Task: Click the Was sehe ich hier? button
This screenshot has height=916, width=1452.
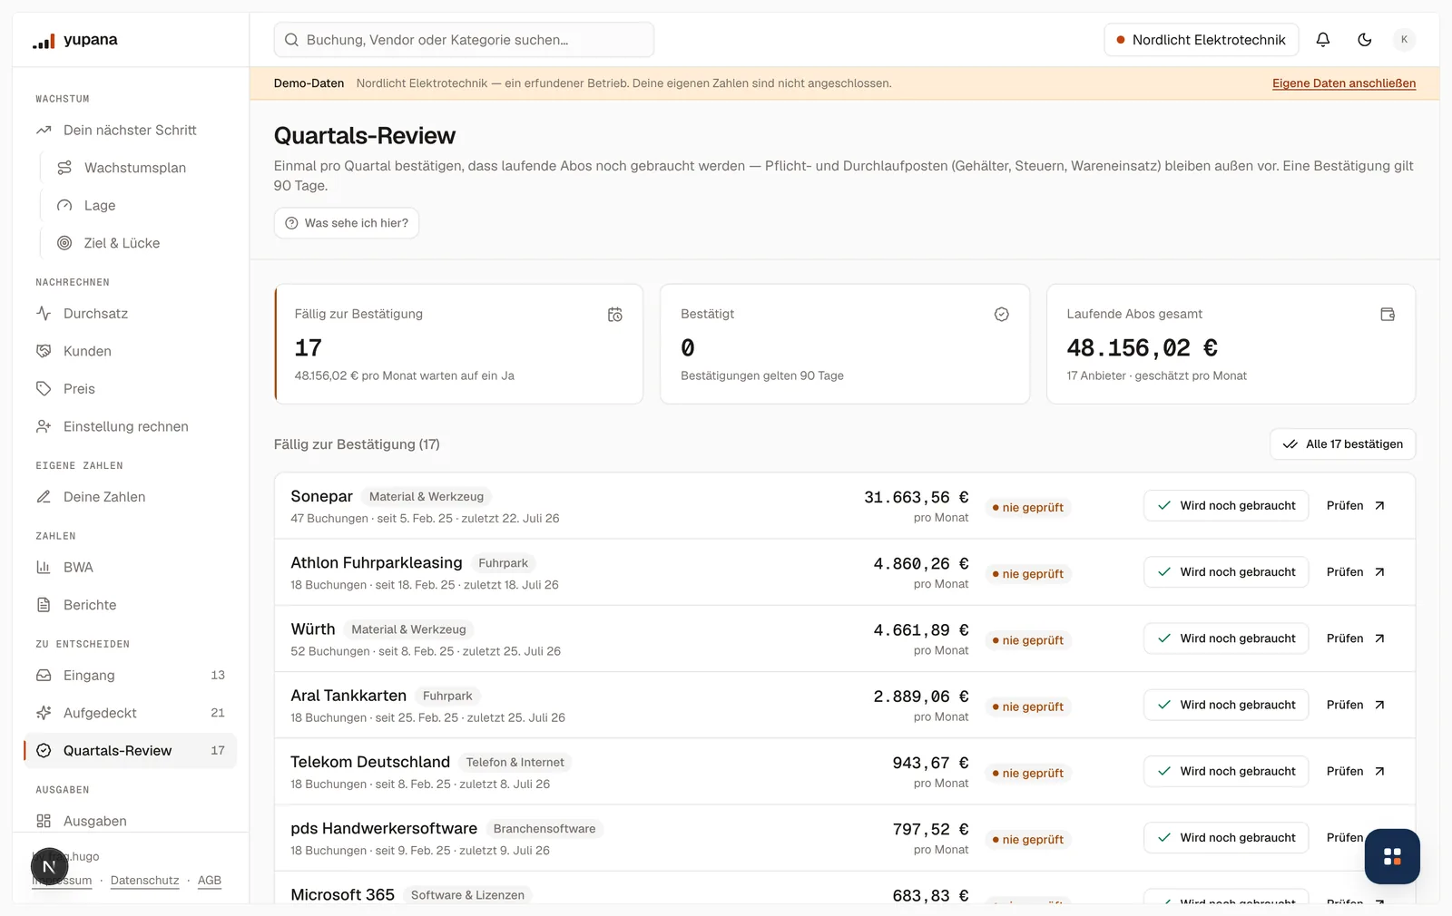Action: click(x=347, y=223)
